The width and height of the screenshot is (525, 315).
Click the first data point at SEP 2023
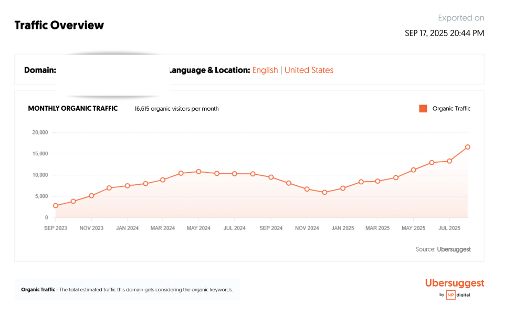tap(55, 205)
